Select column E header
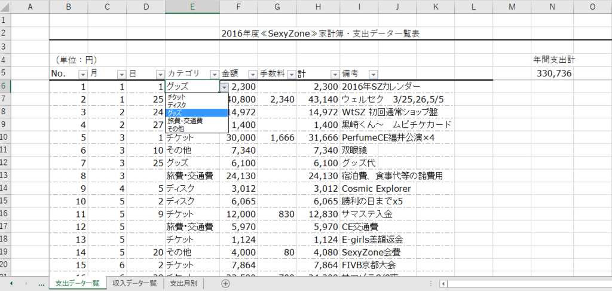612x291 pixels. pos(192,7)
